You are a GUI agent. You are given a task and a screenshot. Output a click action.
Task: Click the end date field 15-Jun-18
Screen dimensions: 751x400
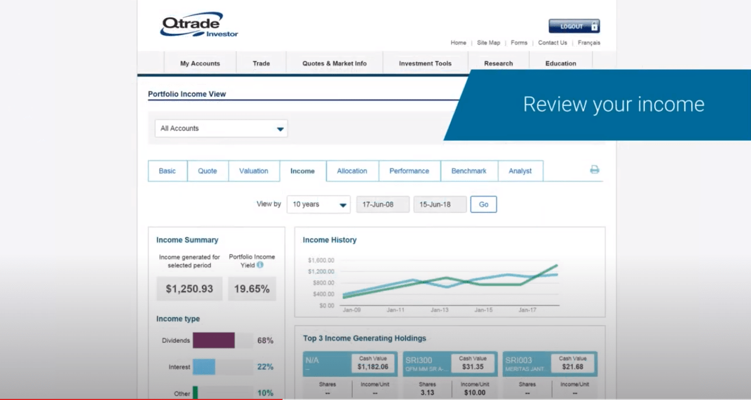tap(440, 204)
